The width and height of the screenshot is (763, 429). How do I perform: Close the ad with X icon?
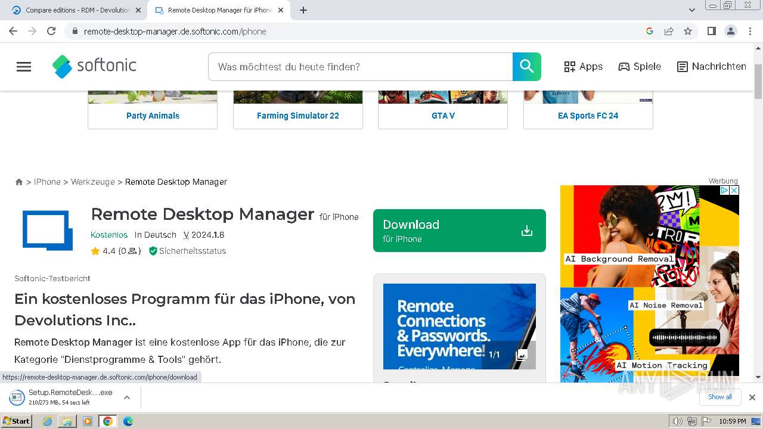pyautogui.click(x=734, y=190)
